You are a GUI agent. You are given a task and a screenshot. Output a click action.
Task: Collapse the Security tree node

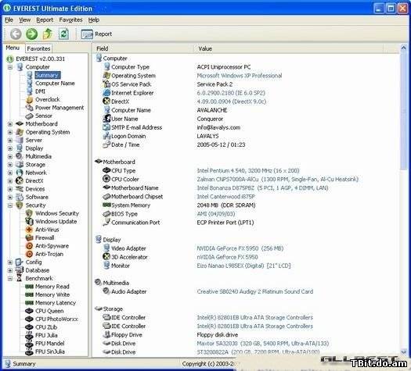click(x=10, y=205)
